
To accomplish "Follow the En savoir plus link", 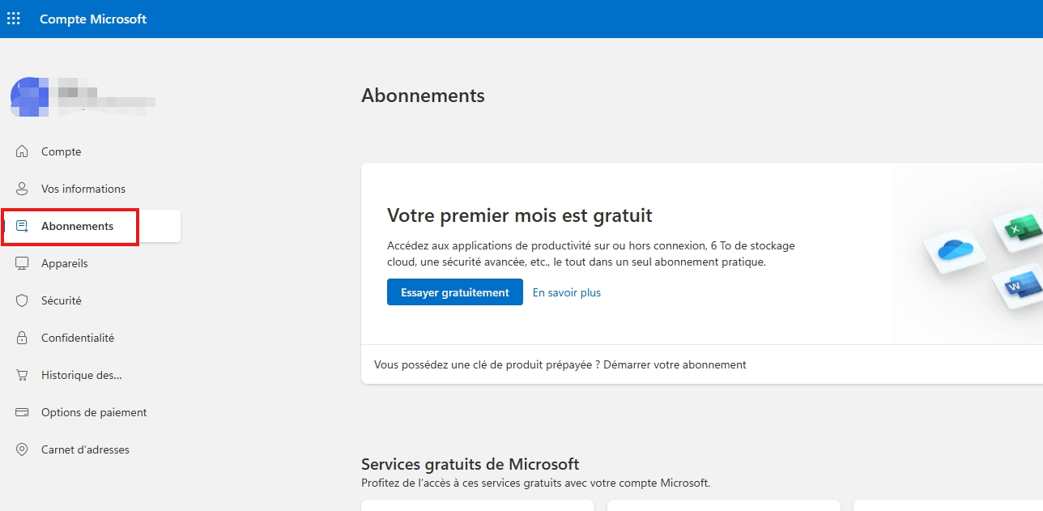I will pyautogui.click(x=567, y=292).
